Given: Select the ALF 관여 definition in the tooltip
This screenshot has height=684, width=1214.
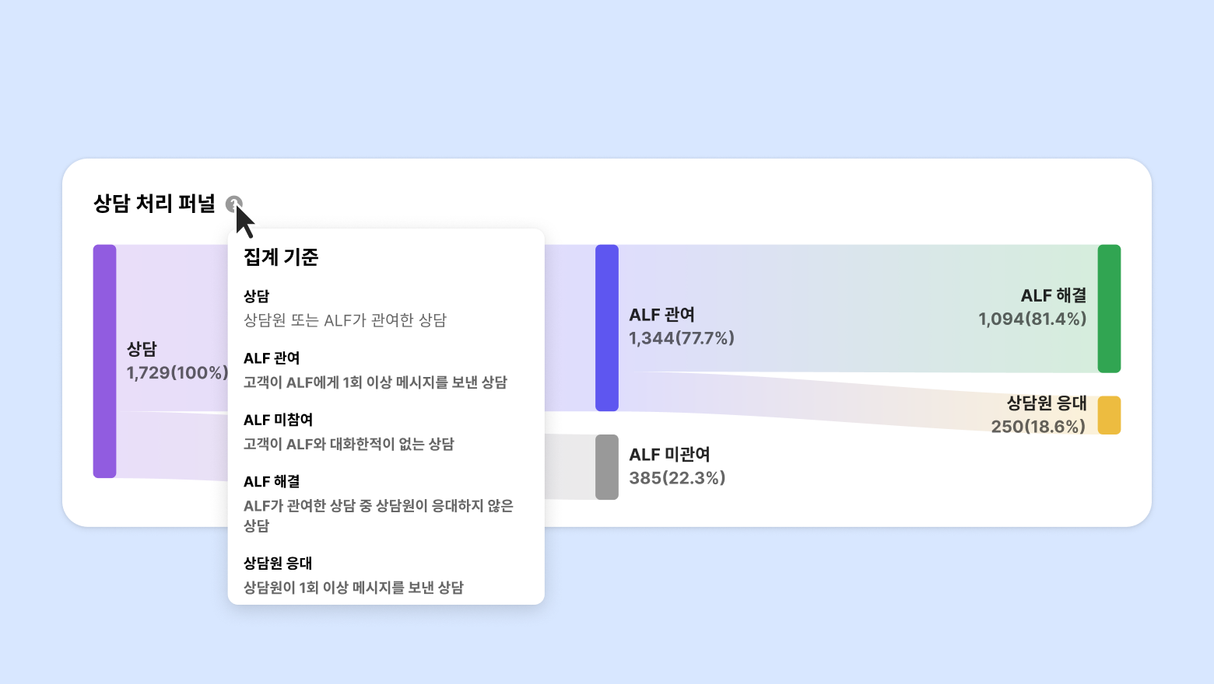Looking at the screenshot, I should [375, 371].
